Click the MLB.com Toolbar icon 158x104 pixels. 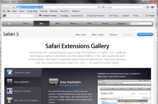pos(10,91)
